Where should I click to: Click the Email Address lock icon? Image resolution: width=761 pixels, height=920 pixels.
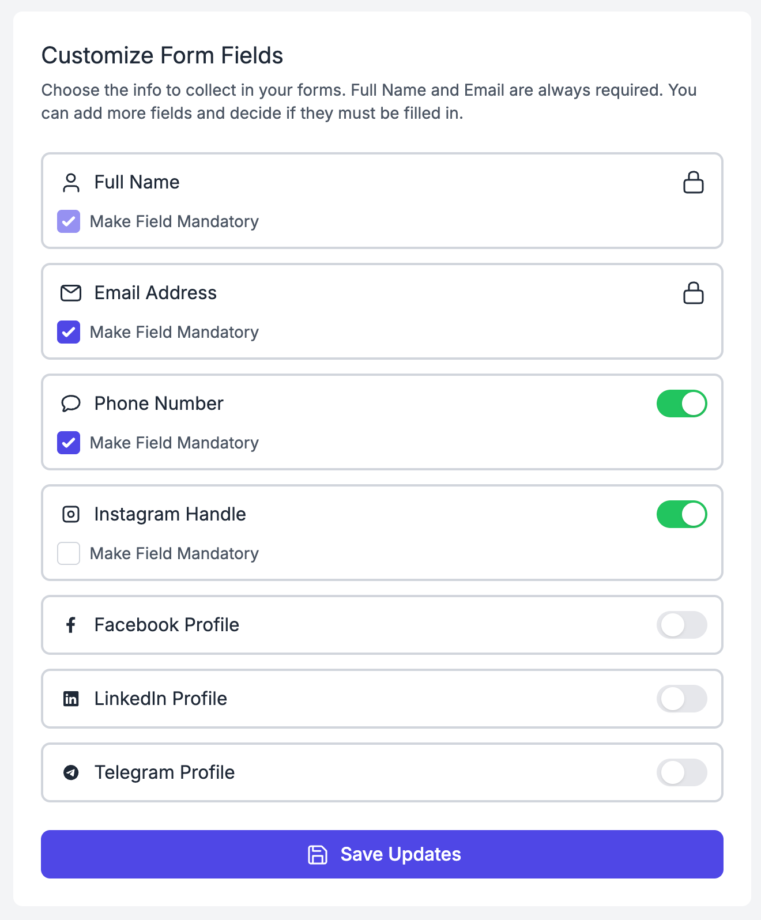693,293
